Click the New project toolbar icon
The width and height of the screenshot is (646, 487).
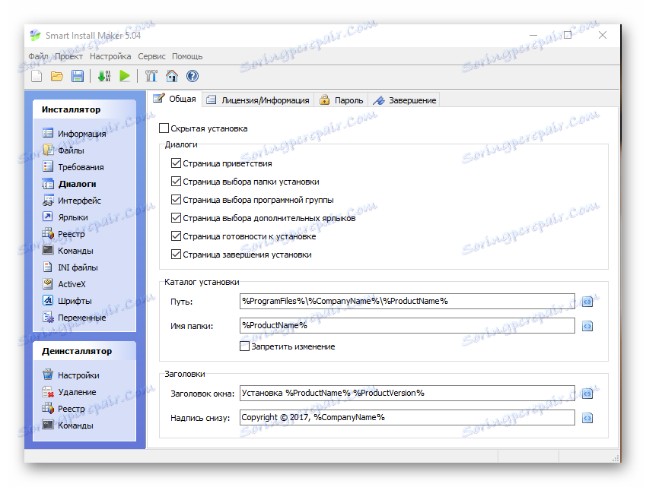click(x=37, y=76)
